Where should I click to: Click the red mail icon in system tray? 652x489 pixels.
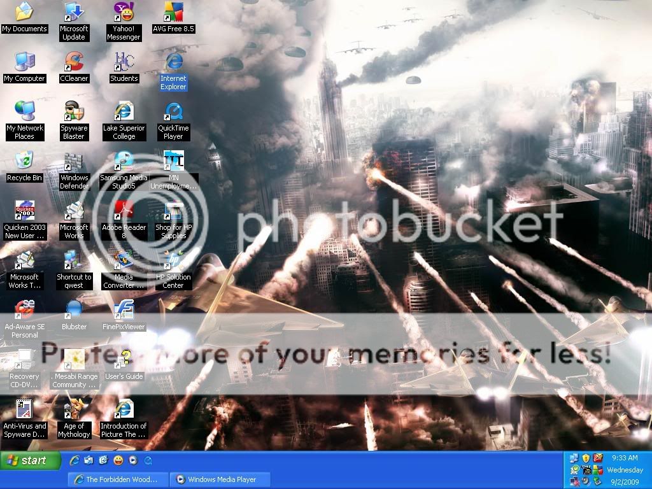(x=598, y=458)
